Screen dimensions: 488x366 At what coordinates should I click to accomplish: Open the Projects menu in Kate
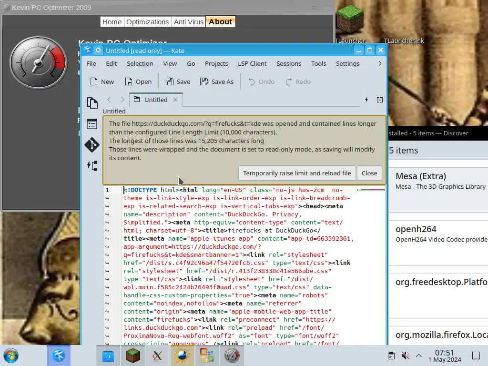click(216, 63)
